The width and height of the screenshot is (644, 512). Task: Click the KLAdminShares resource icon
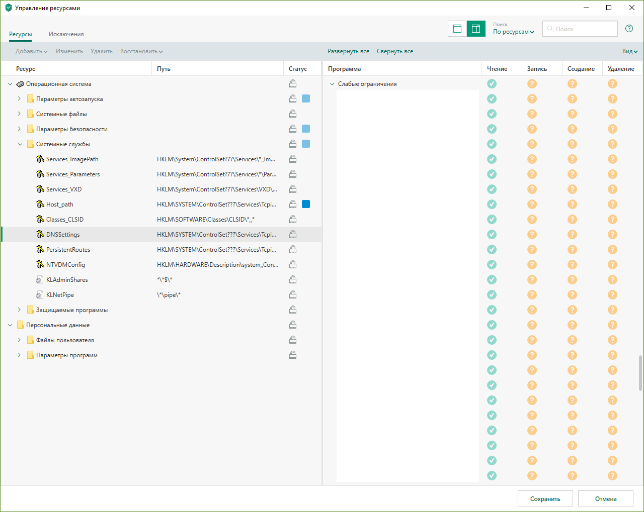pyautogui.click(x=40, y=280)
